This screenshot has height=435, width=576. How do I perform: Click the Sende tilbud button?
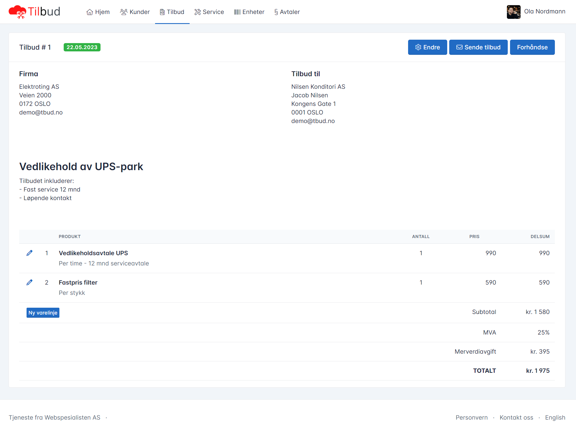point(478,47)
